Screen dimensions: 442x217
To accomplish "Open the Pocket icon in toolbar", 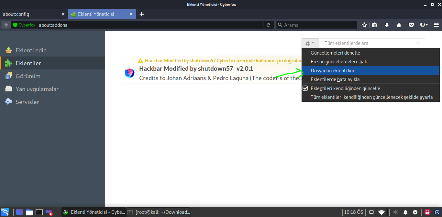I will [x=411, y=25].
